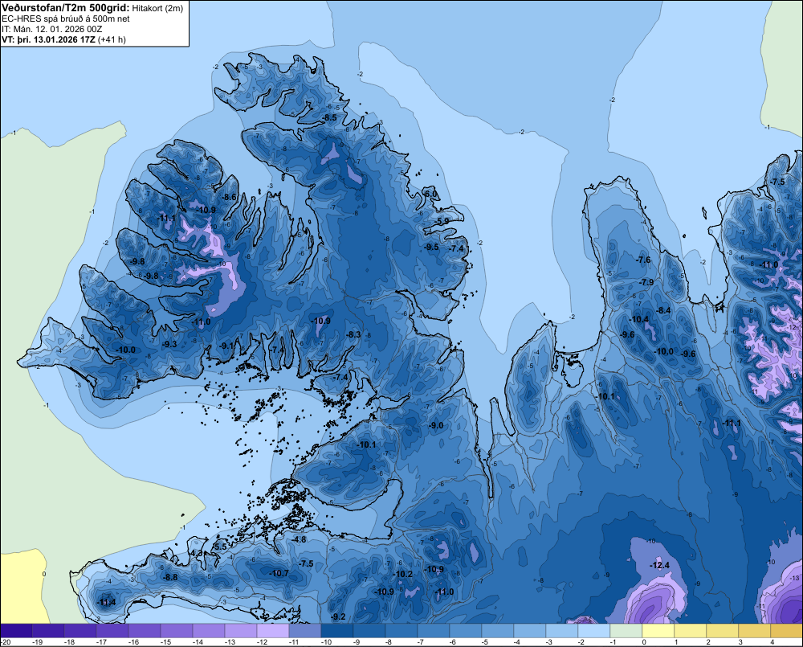Screen dimensions: 803x647
Task: Click the legend label "-18"
Action: point(69,642)
